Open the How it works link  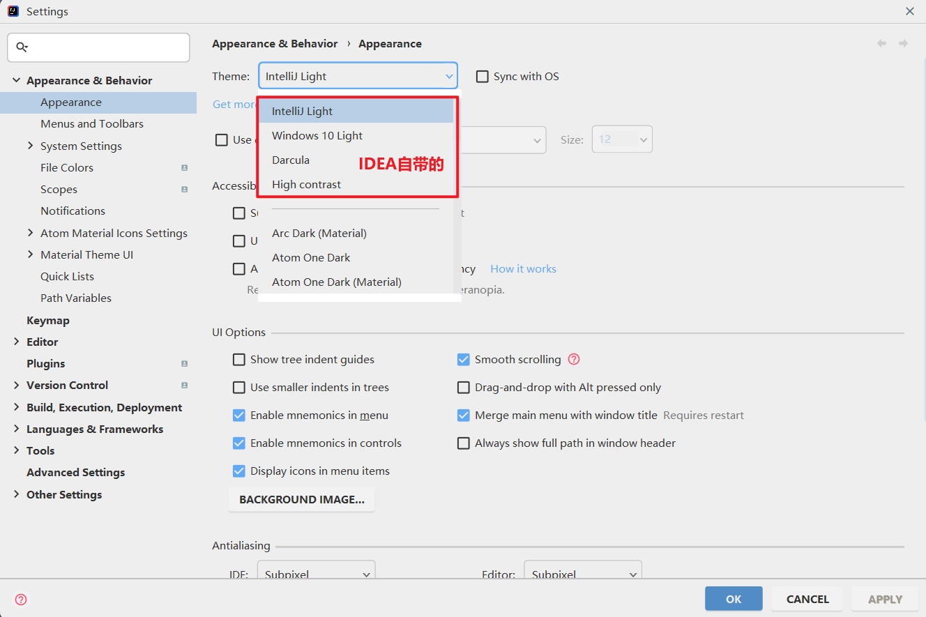pos(523,269)
